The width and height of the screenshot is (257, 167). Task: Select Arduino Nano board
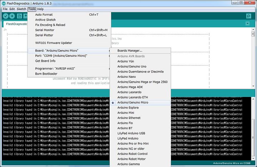pos(140,77)
